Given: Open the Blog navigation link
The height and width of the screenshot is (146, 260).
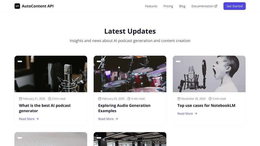Looking at the screenshot, I should (182, 6).
